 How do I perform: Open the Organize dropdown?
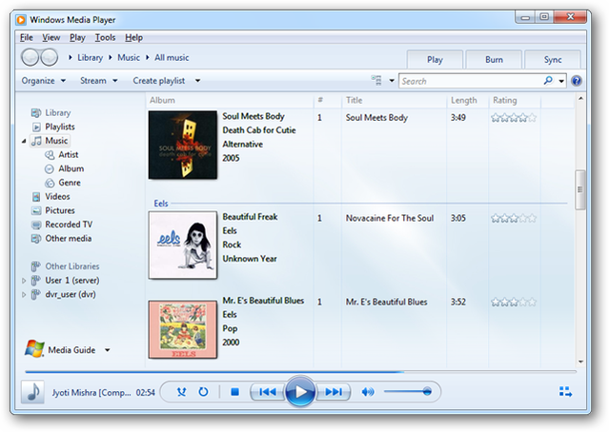point(44,81)
